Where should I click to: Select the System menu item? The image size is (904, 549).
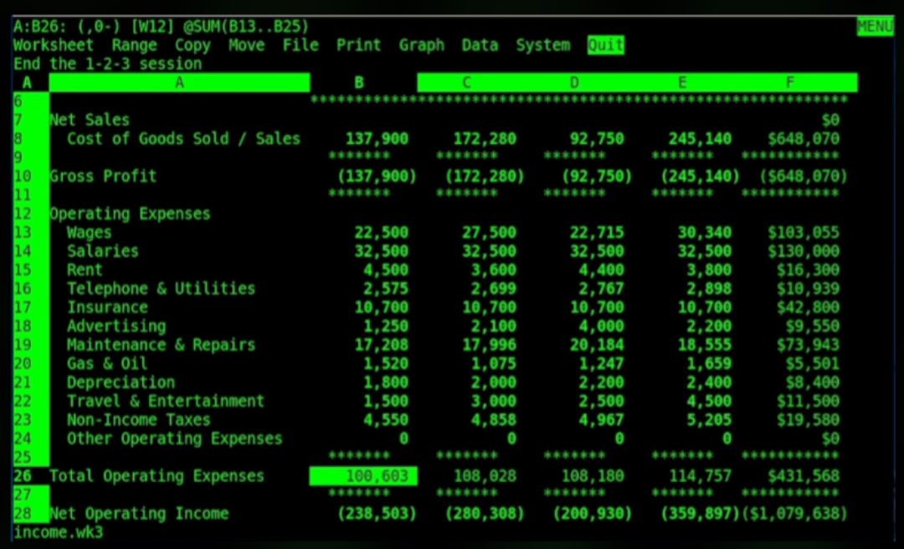point(542,45)
